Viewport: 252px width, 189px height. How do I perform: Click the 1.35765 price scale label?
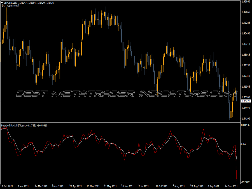tap(246, 97)
